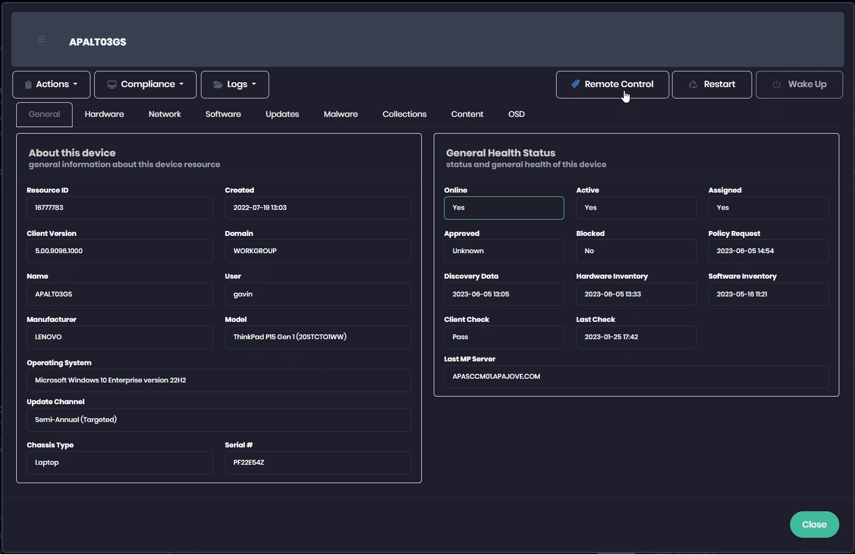
Task: Select the OSD tab
Action: point(516,114)
